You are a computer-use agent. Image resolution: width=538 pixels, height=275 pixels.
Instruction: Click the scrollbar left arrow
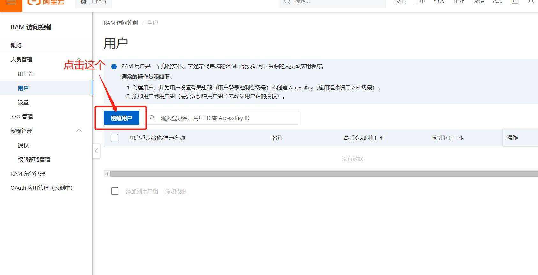click(107, 174)
